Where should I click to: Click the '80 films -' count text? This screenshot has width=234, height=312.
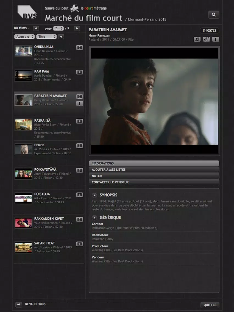21,28
